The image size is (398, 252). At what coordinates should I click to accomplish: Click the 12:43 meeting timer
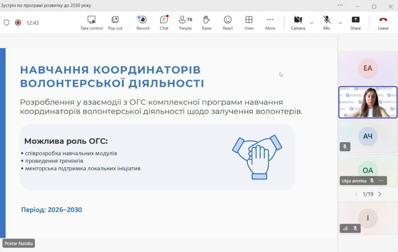click(33, 23)
